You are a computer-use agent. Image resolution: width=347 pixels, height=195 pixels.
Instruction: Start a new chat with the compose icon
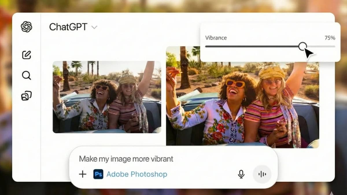[x=26, y=55]
